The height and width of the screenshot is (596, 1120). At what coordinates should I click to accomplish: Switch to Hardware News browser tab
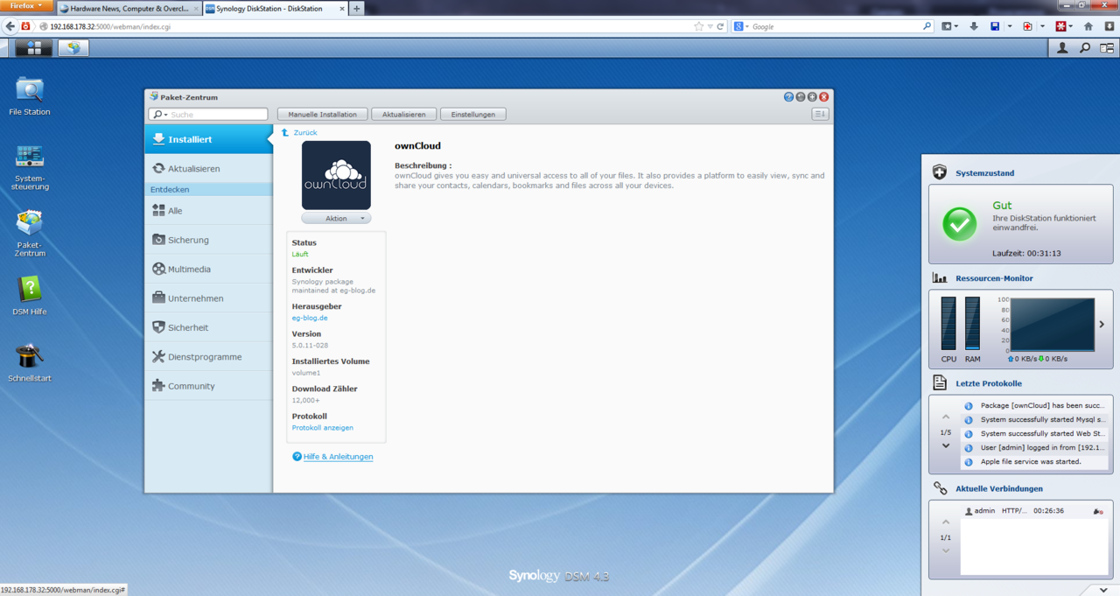129,9
